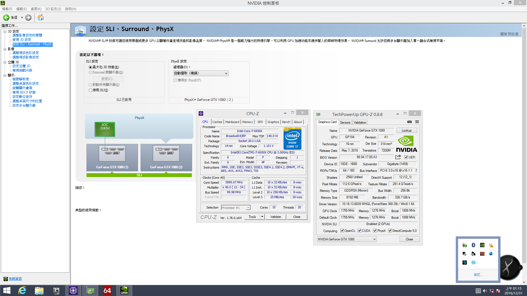Open 管理 3D 設定 in task tree
527x296 pixels.
coord(22,40)
